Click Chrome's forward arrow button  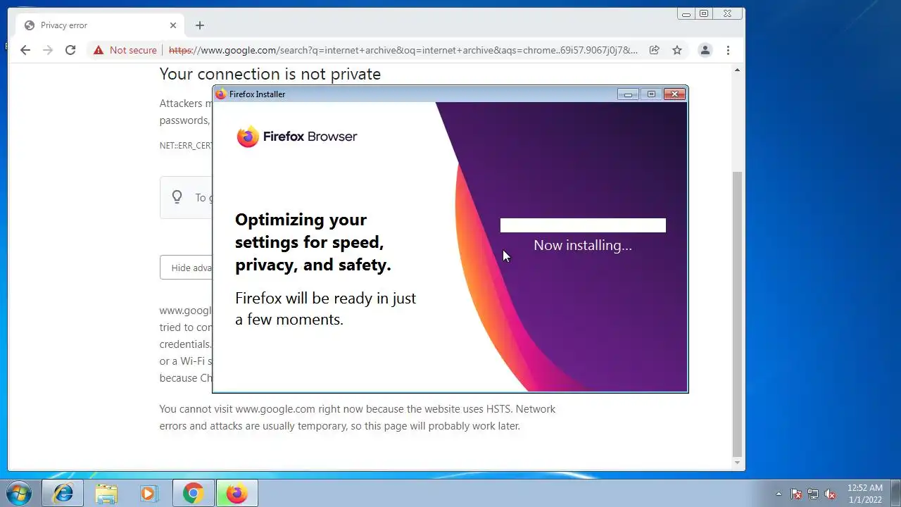tap(48, 50)
